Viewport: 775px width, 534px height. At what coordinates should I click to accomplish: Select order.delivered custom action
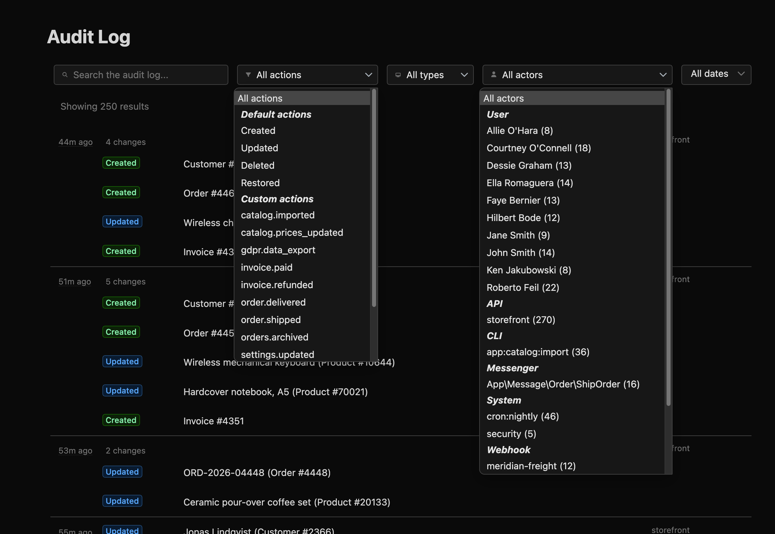coord(302,302)
